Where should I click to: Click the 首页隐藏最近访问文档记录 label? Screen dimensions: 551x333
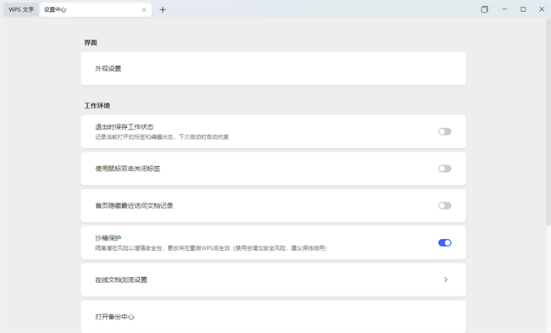pos(134,206)
